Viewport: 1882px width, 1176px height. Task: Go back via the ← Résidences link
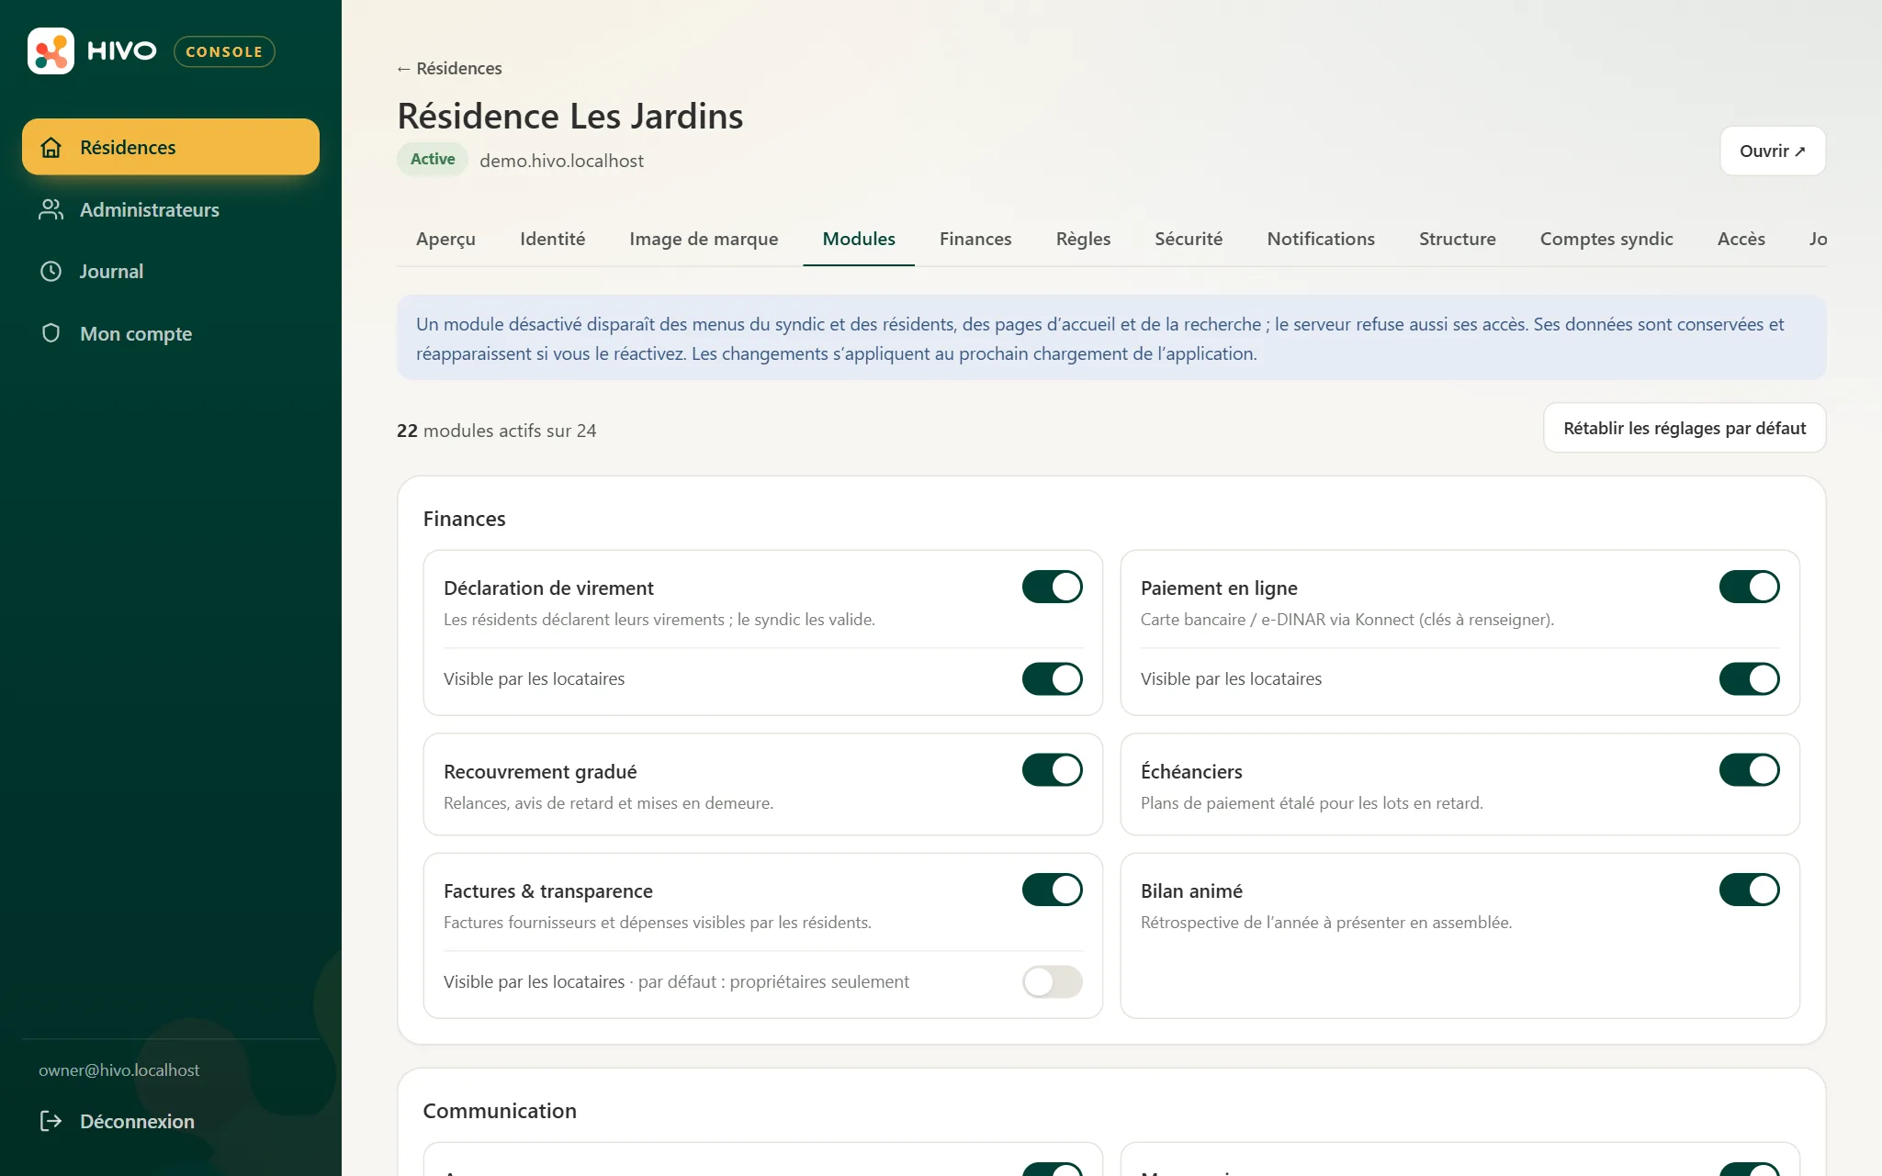(x=449, y=68)
